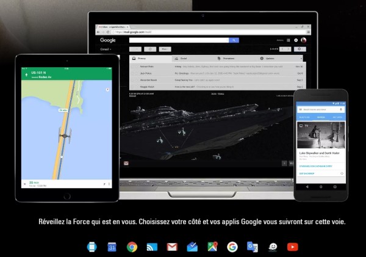Screen dimensions: 366x257
Task: Open the select-all checkbox dropdown
Action: pos(135,49)
